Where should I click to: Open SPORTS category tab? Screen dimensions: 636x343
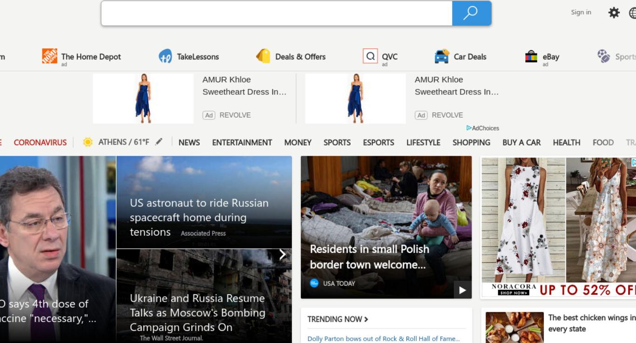click(x=337, y=143)
